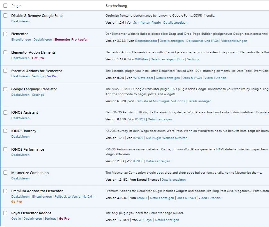View details for Royal Elementor Addons
269x227 pixels.
coord(167,220)
